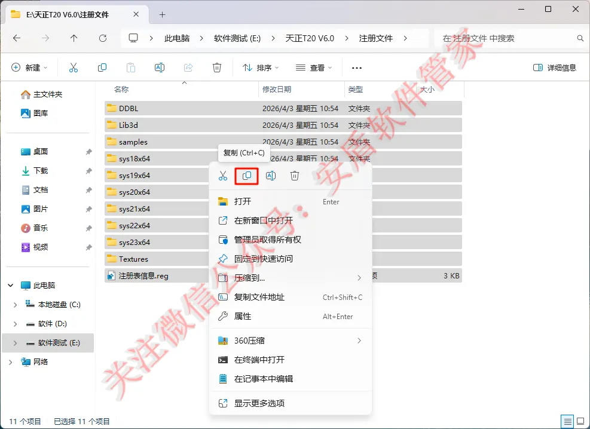
Task: Go up one folder level
Action: 74,38
